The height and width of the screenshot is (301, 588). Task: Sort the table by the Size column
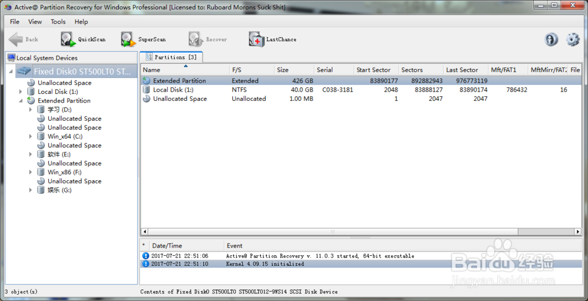point(295,70)
